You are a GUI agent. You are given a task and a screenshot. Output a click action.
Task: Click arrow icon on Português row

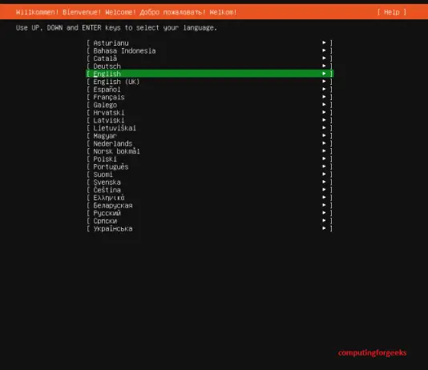coord(324,167)
